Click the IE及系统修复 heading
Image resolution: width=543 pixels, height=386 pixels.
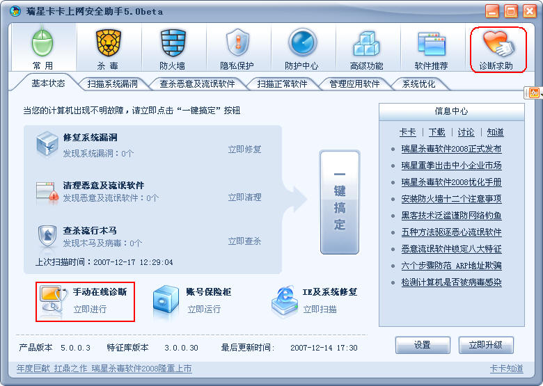pos(330,292)
